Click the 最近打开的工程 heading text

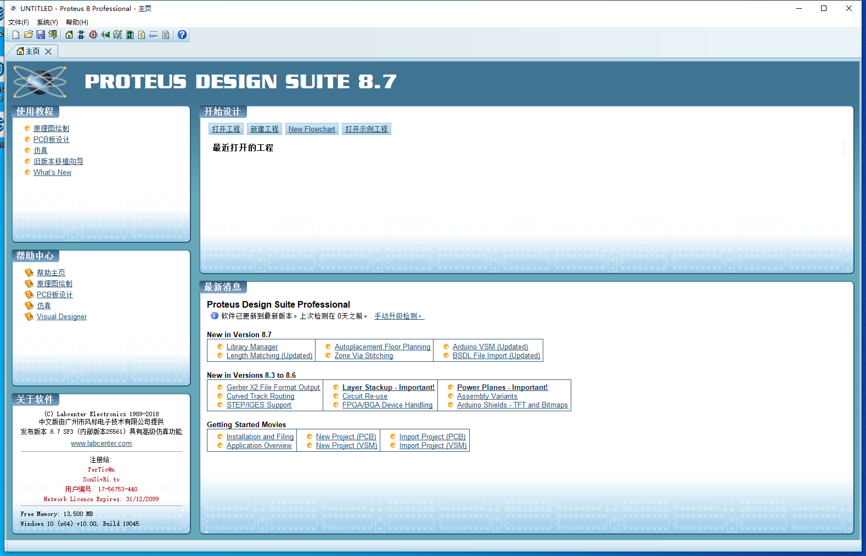click(243, 147)
